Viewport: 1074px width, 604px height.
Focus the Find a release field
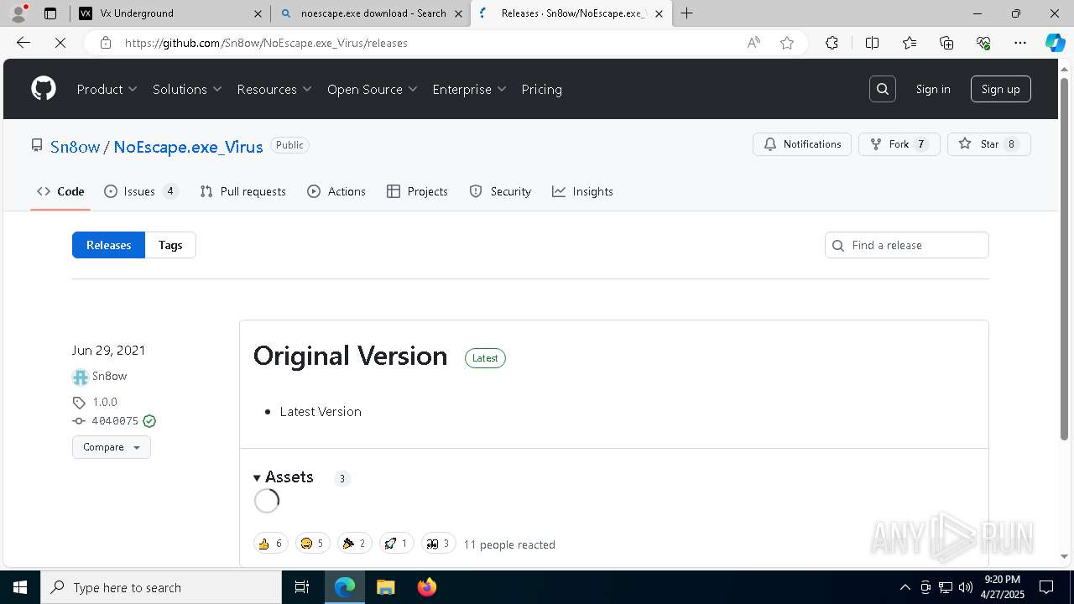(x=907, y=245)
